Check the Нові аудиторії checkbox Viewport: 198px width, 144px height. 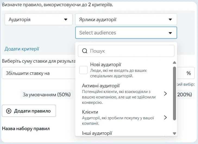click(83, 70)
